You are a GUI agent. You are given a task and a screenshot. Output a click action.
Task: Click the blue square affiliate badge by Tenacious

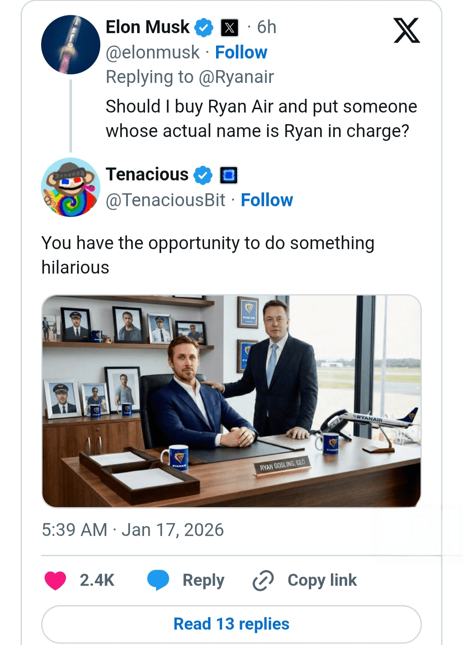click(228, 175)
